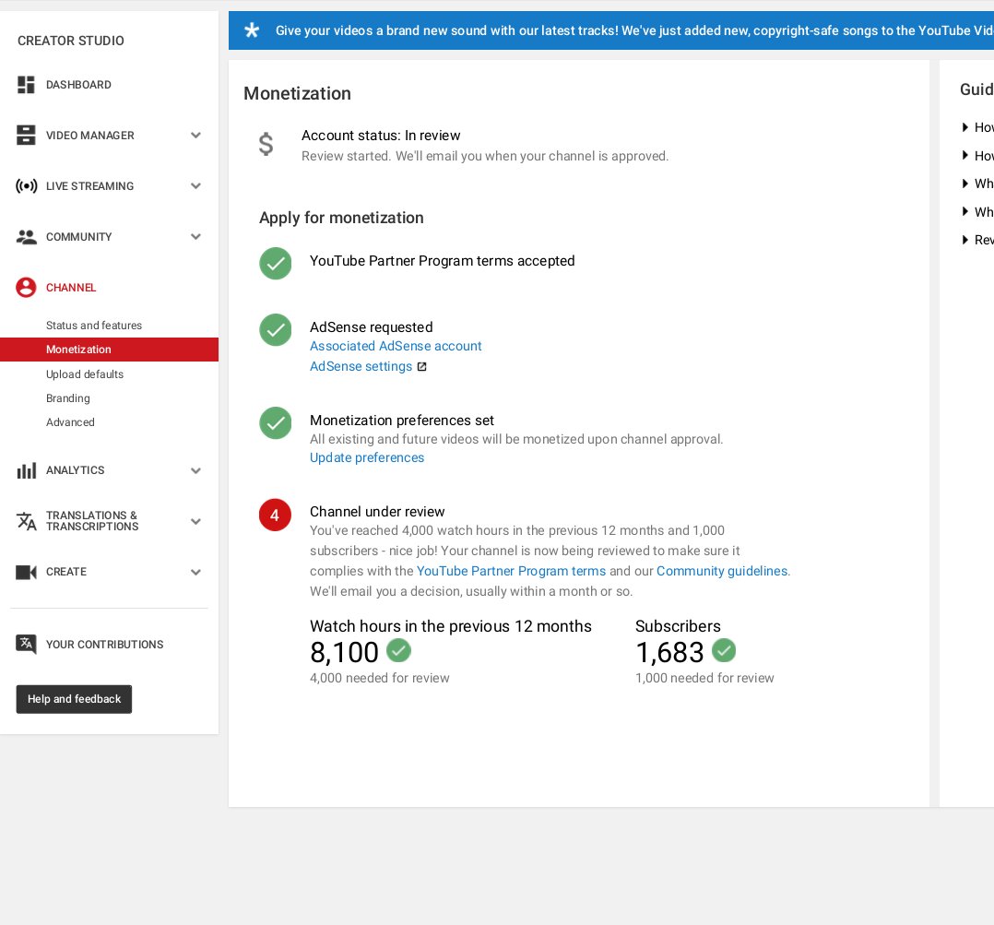The width and height of the screenshot is (994, 925).
Task: Open Your Contributions menu label
Action: click(104, 645)
